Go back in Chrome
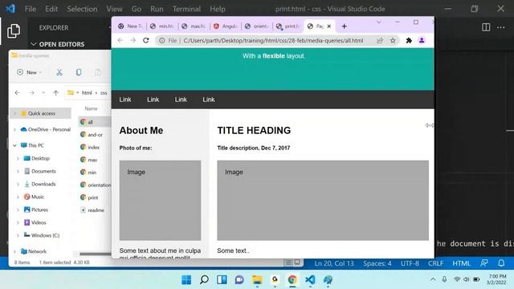 click(x=120, y=40)
